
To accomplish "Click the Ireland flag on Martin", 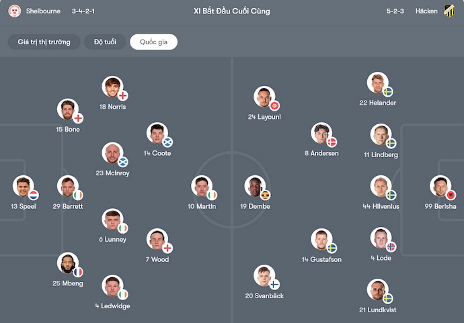I will point(212,195).
